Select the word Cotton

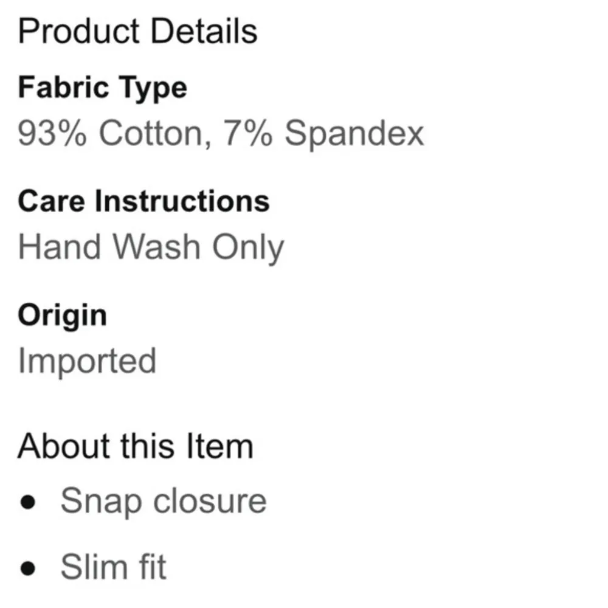[150, 133]
